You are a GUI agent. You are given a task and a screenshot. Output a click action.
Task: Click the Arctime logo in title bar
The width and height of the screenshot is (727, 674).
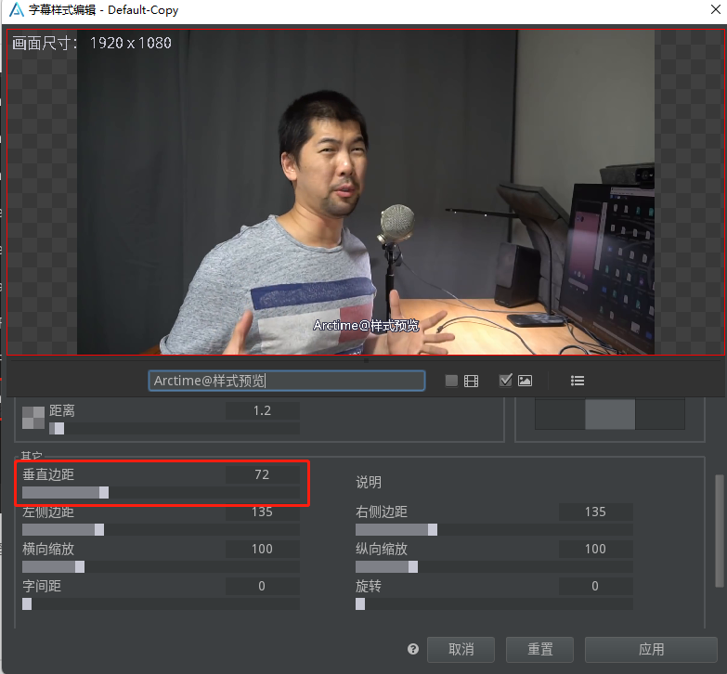(x=16, y=9)
